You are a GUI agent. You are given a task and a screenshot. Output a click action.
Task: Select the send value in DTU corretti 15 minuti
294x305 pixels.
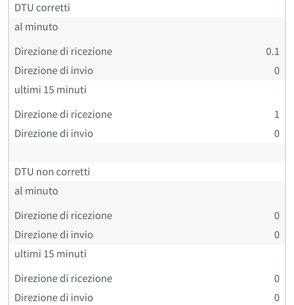point(277,134)
